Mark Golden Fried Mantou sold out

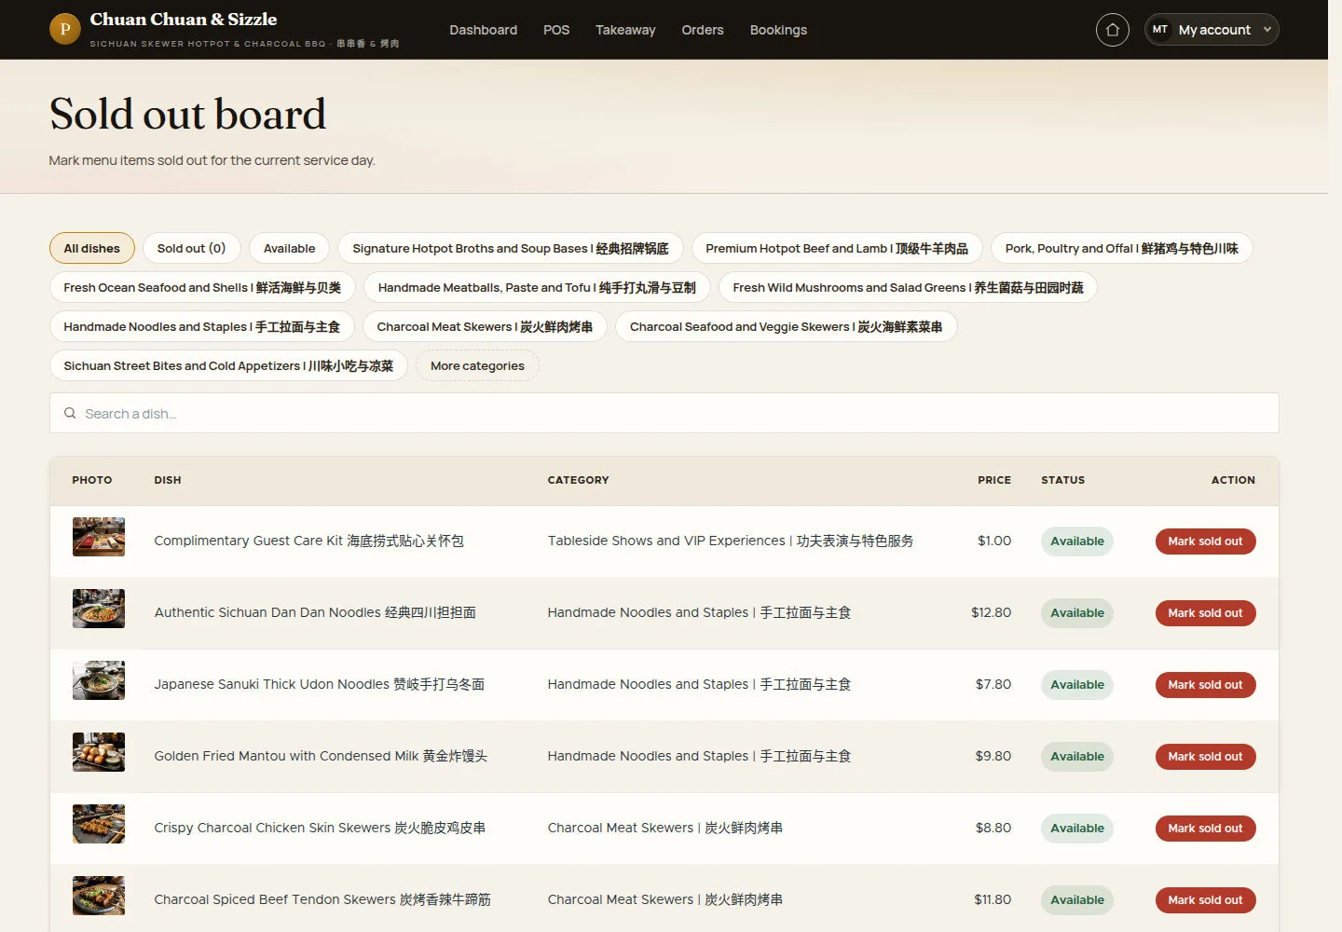(1205, 757)
